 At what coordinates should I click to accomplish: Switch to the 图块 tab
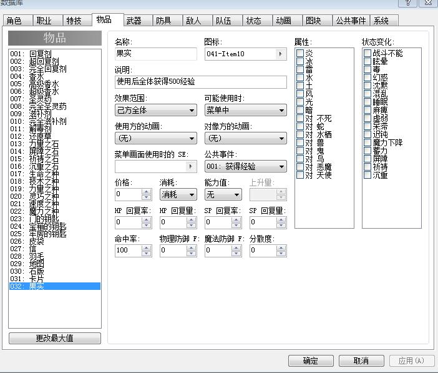[318, 21]
